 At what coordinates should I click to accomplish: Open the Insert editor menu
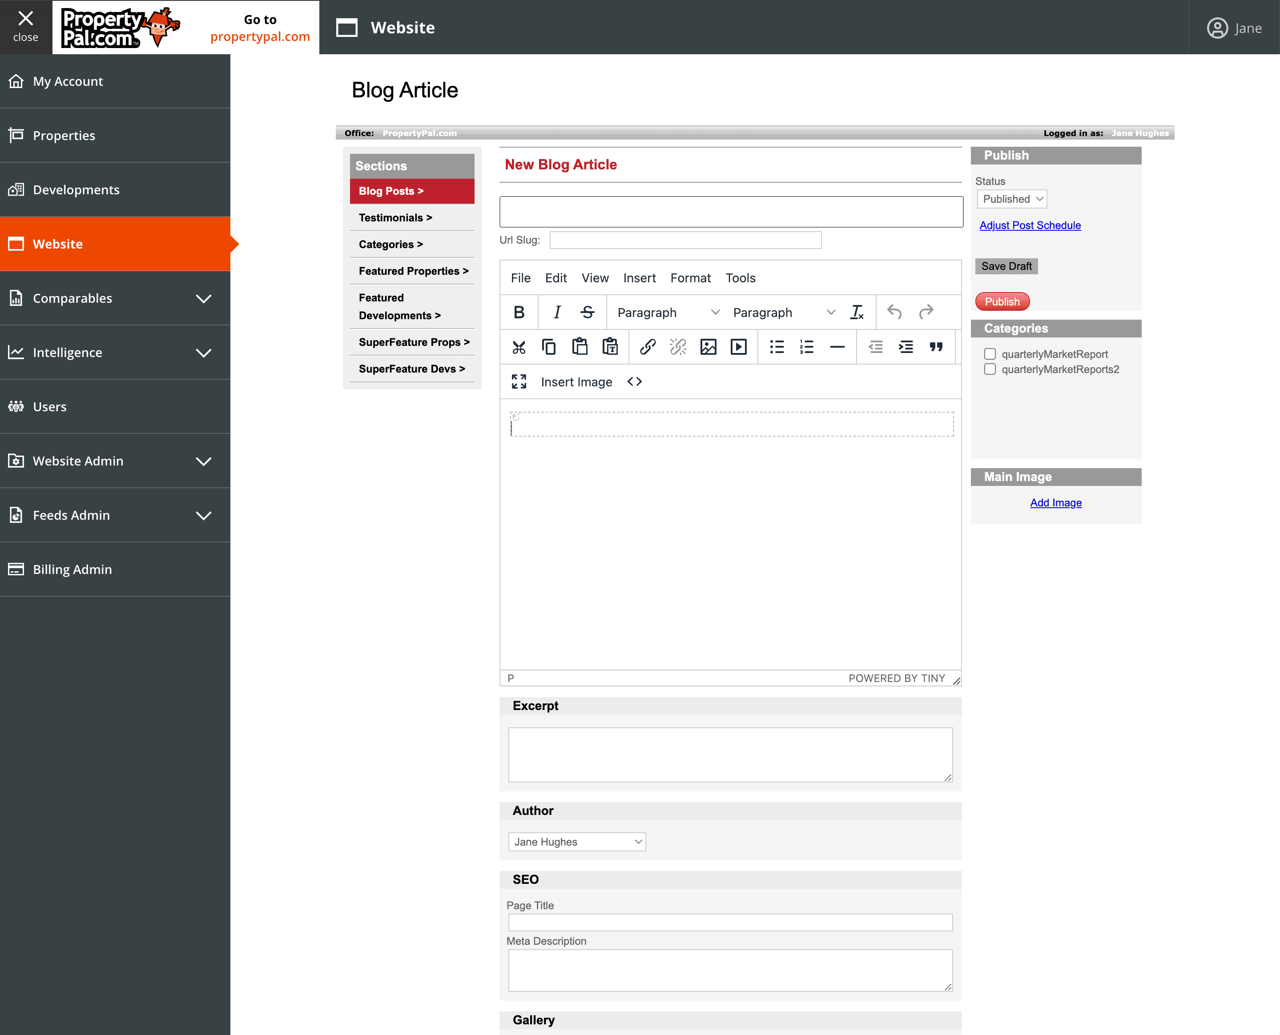point(640,278)
